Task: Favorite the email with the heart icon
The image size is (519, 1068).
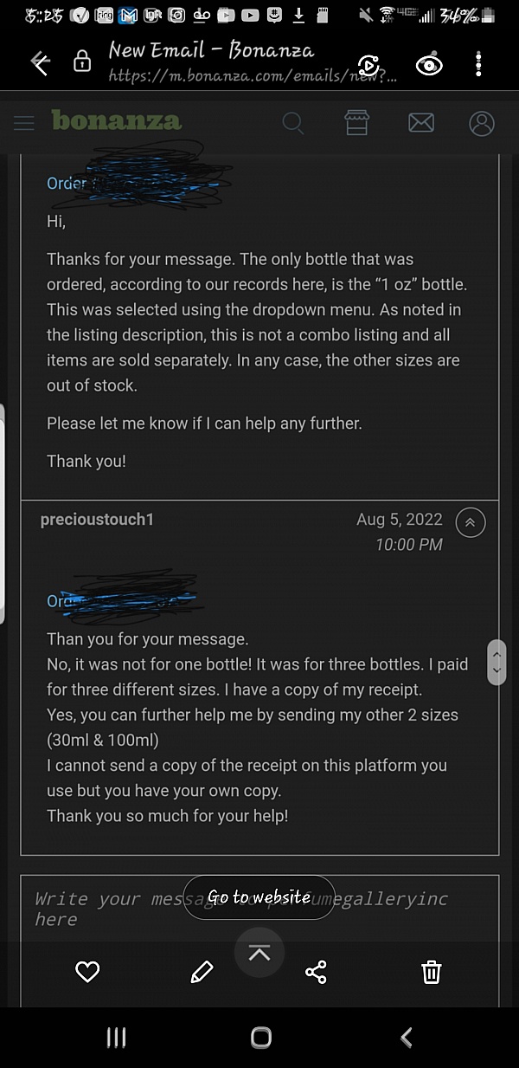Action: [x=86, y=972]
